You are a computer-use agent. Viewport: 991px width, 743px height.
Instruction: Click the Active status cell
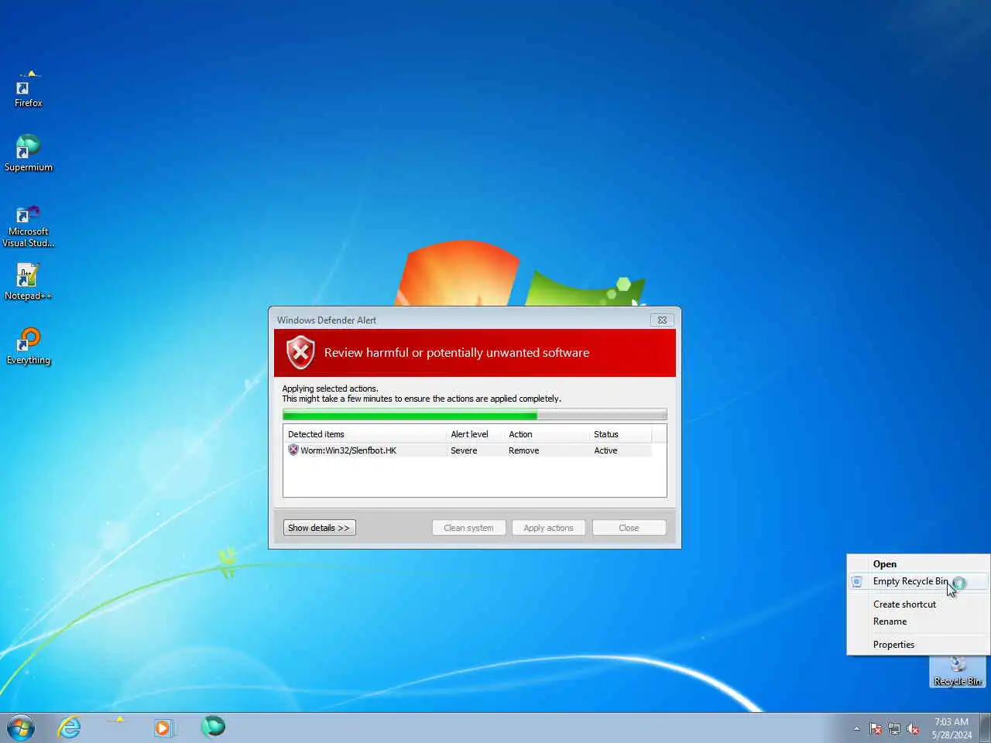[x=605, y=450]
